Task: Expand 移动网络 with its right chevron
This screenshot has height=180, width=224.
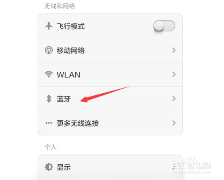Action: (x=174, y=50)
